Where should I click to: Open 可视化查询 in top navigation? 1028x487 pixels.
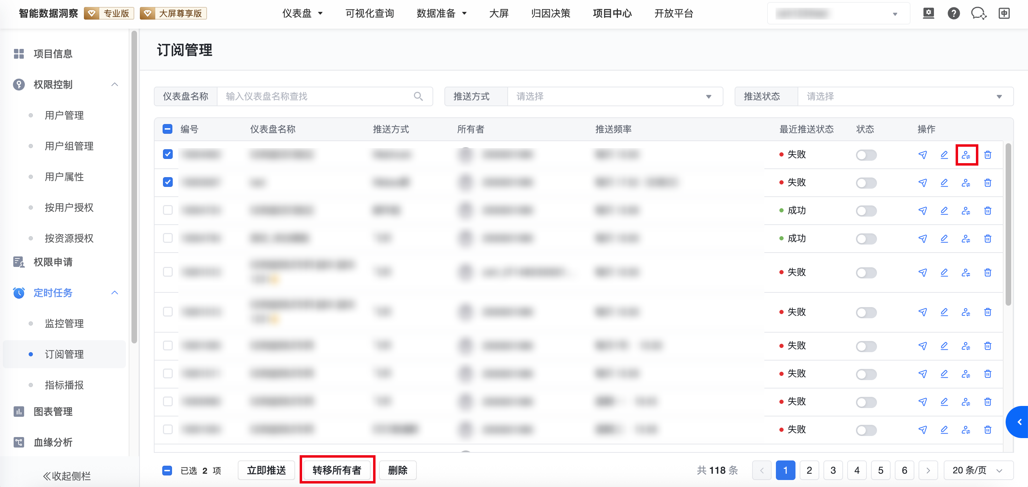pos(370,14)
